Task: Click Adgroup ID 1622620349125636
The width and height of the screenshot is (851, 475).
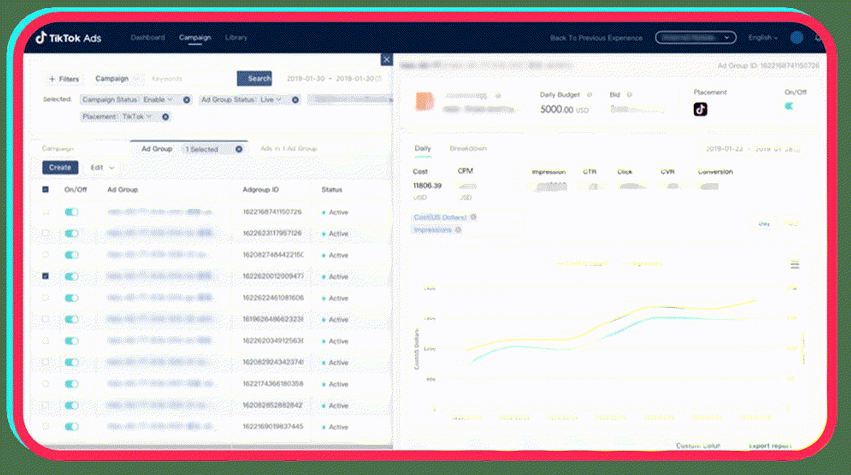Action: point(273,341)
